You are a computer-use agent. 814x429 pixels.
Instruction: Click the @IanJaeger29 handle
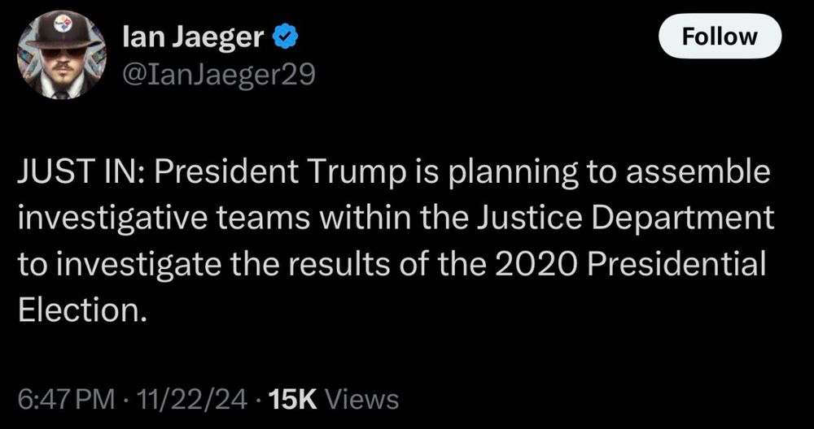218,75
